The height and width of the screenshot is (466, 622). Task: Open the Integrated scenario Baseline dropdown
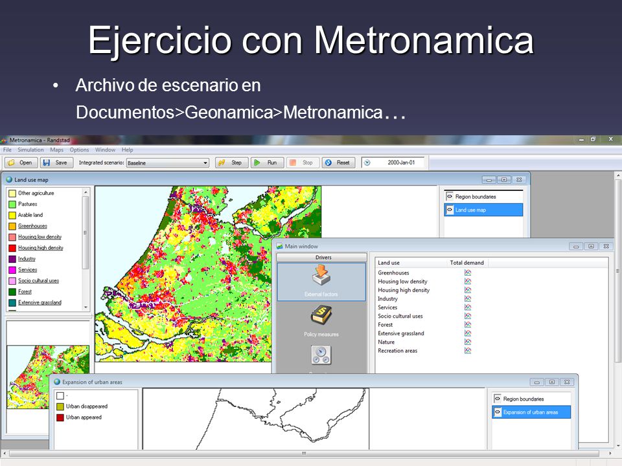pyautogui.click(x=167, y=163)
